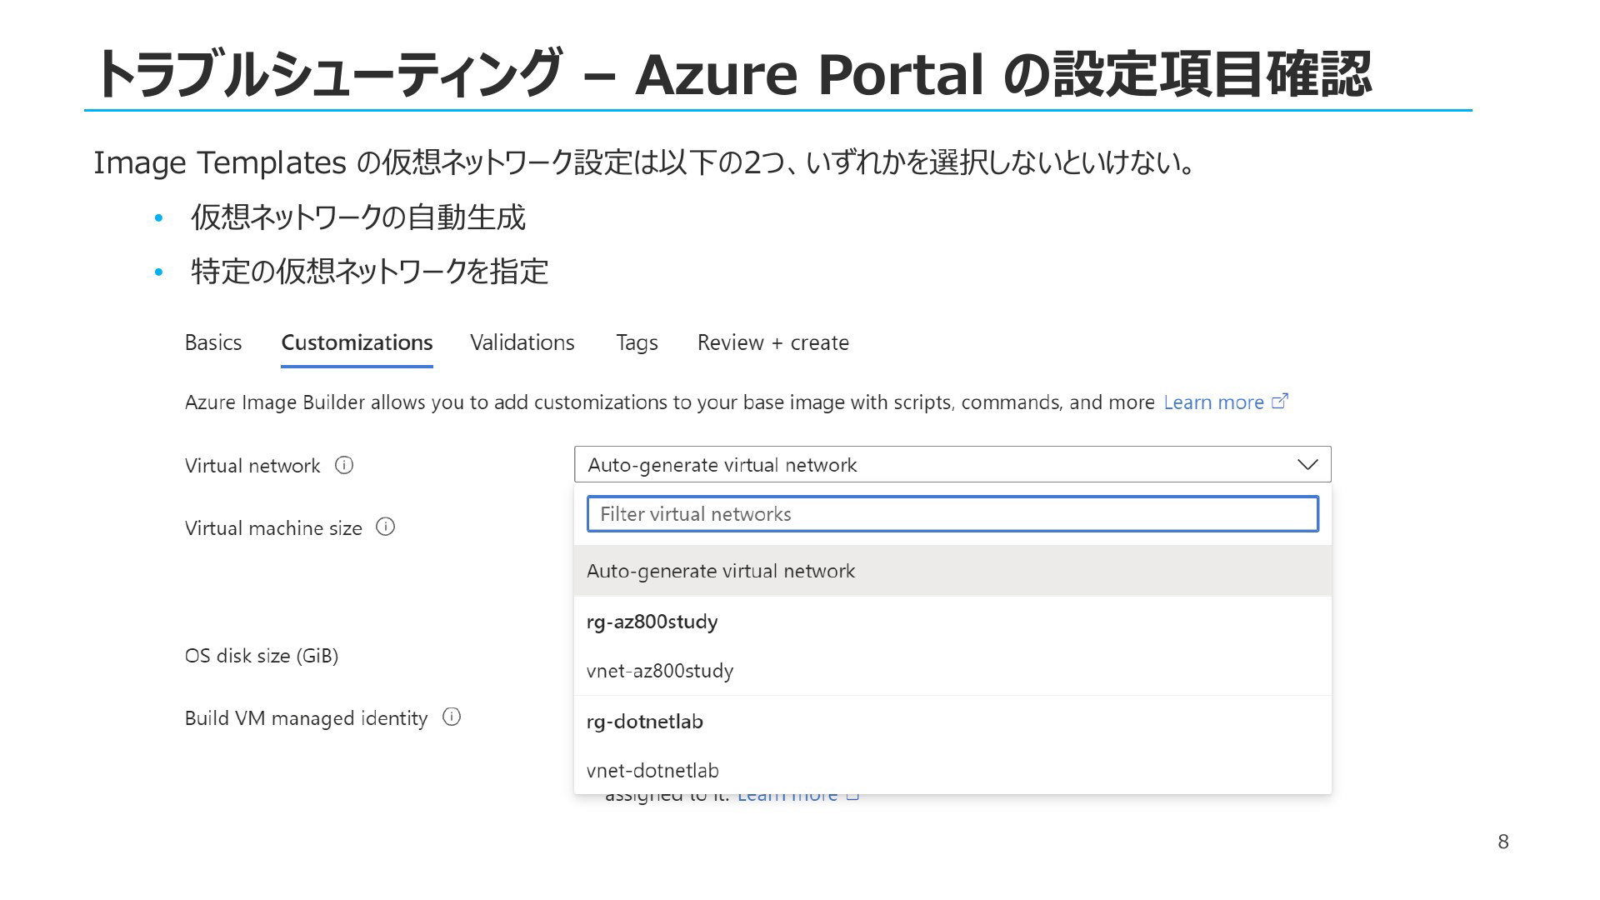Click the rg-az800study group header

(x=652, y=622)
